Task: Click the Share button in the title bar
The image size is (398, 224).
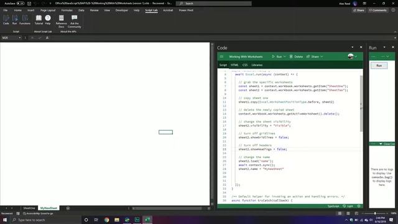Action: point(359,10)
